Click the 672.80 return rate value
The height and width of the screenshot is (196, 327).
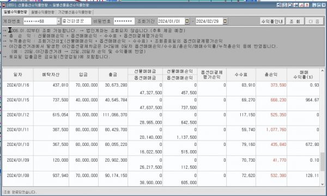click(x=312, y=144)
